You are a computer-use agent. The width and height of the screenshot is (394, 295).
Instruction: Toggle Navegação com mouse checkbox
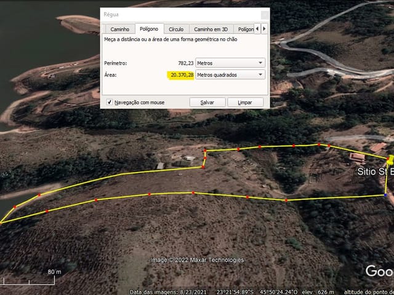point(110,102)
